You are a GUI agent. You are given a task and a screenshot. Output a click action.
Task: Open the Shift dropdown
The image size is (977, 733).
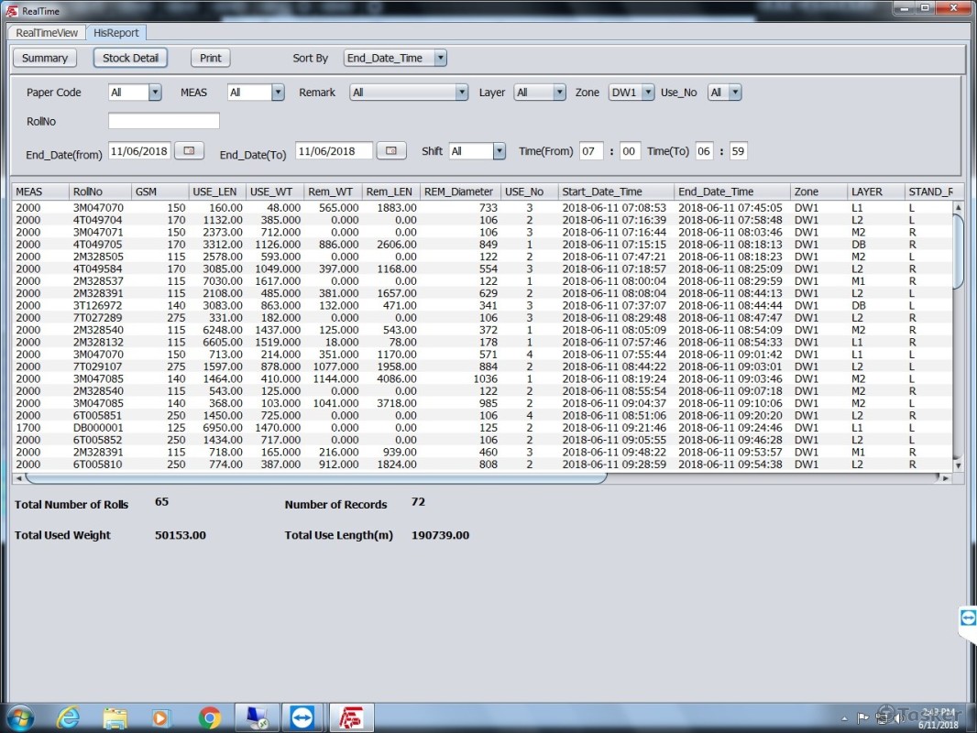[x=499, y=151]
